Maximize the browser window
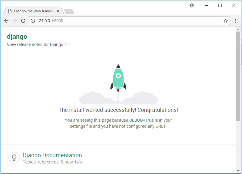Screen dimensions: 242x174 point(220,5)
